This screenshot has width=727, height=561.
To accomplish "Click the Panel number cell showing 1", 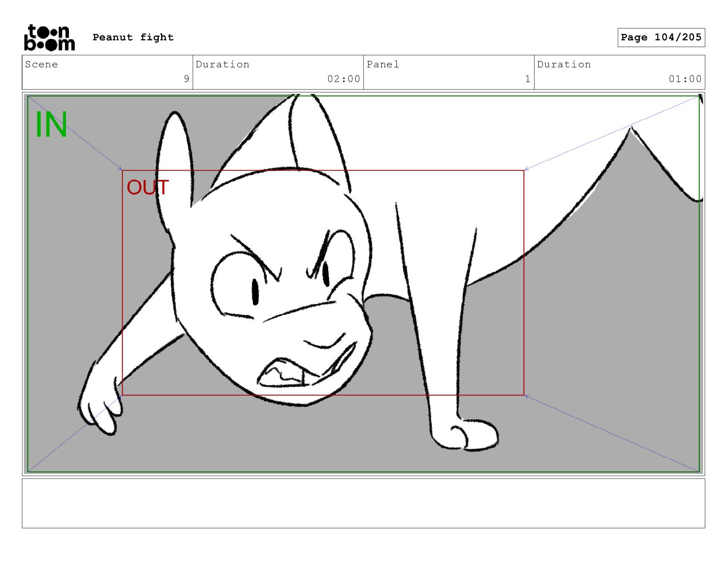I will tap(449, 72).
